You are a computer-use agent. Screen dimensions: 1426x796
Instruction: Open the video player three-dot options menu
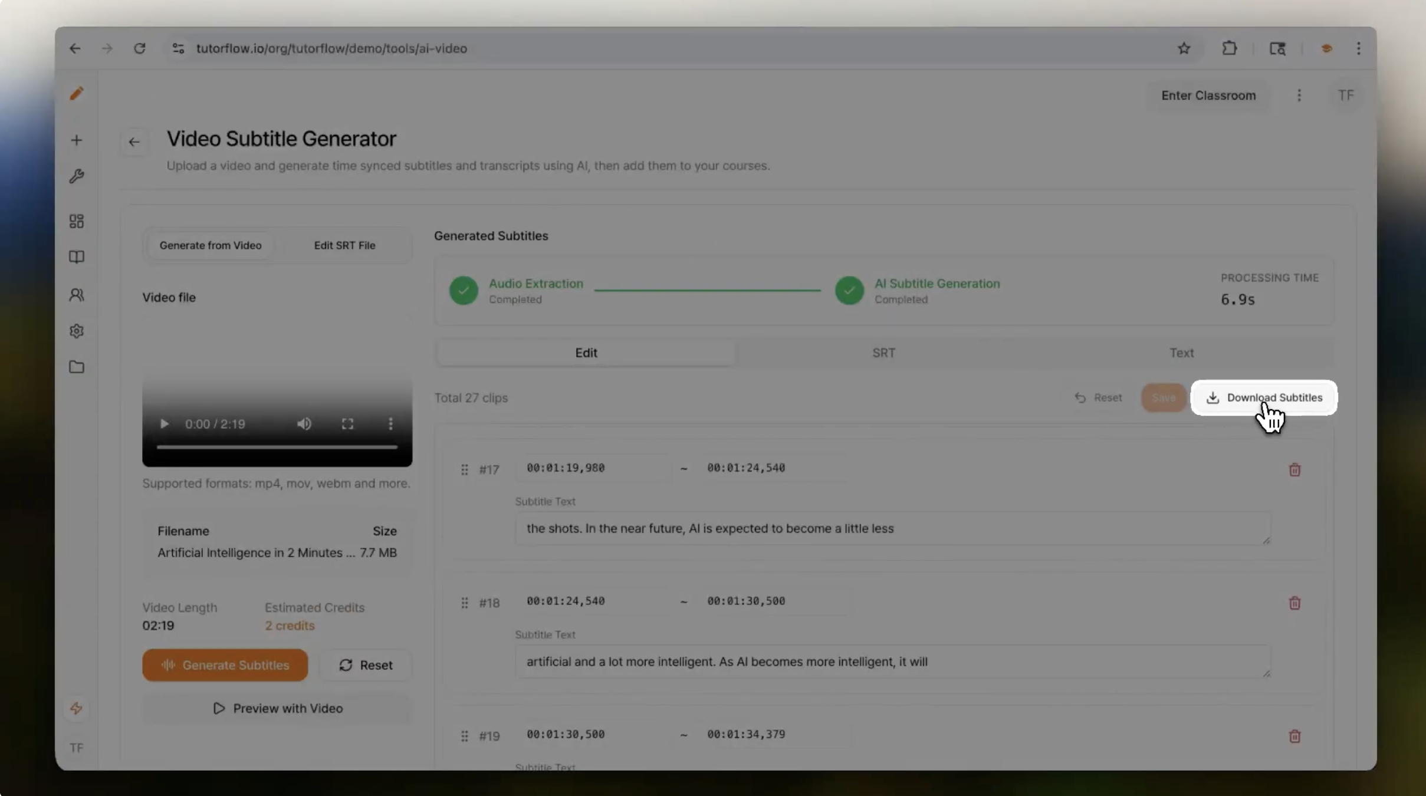tap(390, 424)
